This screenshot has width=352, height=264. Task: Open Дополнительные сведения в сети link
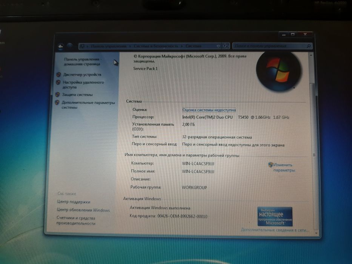coord(275,230)
